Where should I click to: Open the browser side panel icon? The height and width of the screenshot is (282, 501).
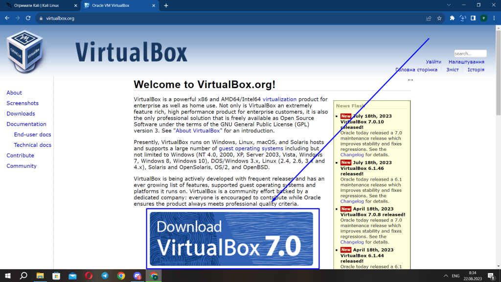[474, 18]
